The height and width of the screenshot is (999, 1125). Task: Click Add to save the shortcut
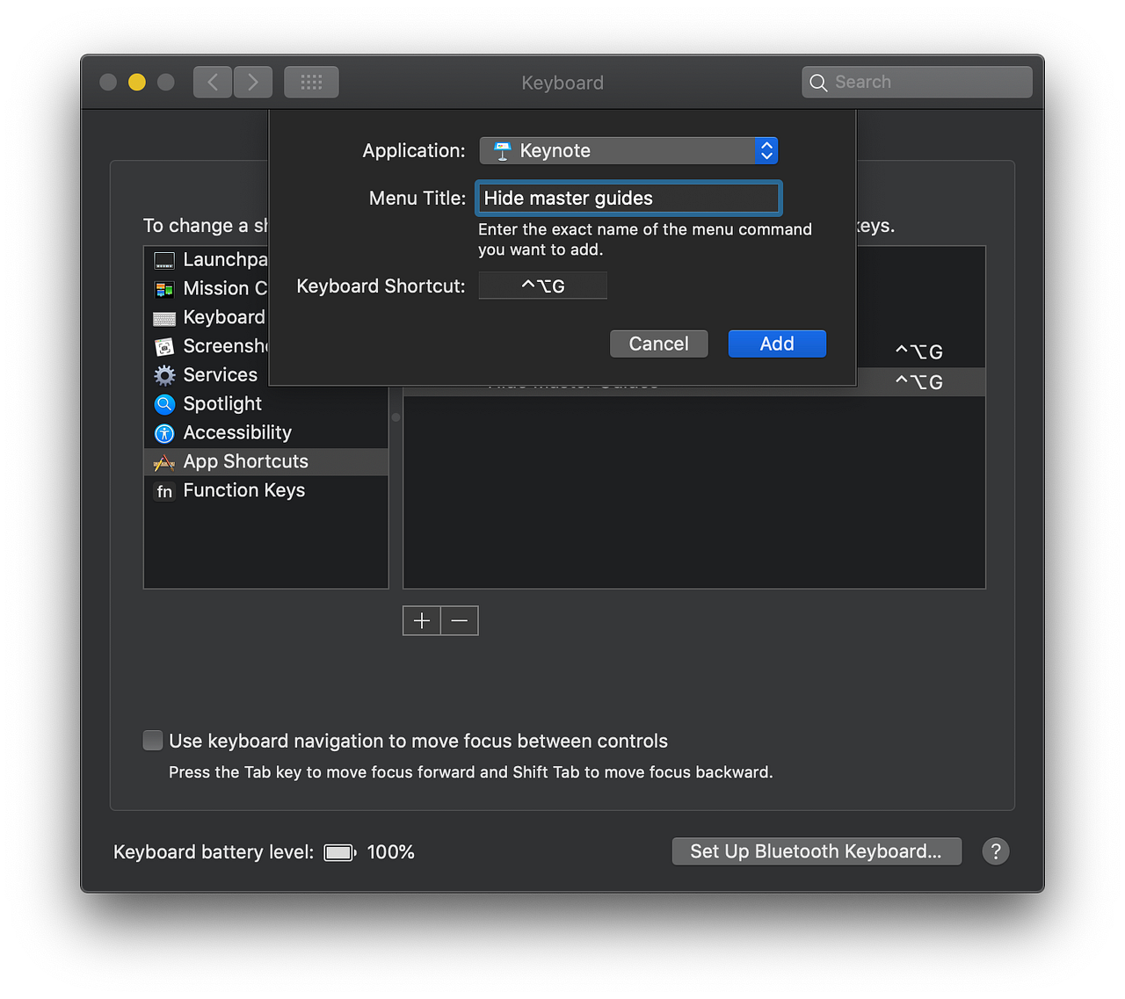(777, 344)
